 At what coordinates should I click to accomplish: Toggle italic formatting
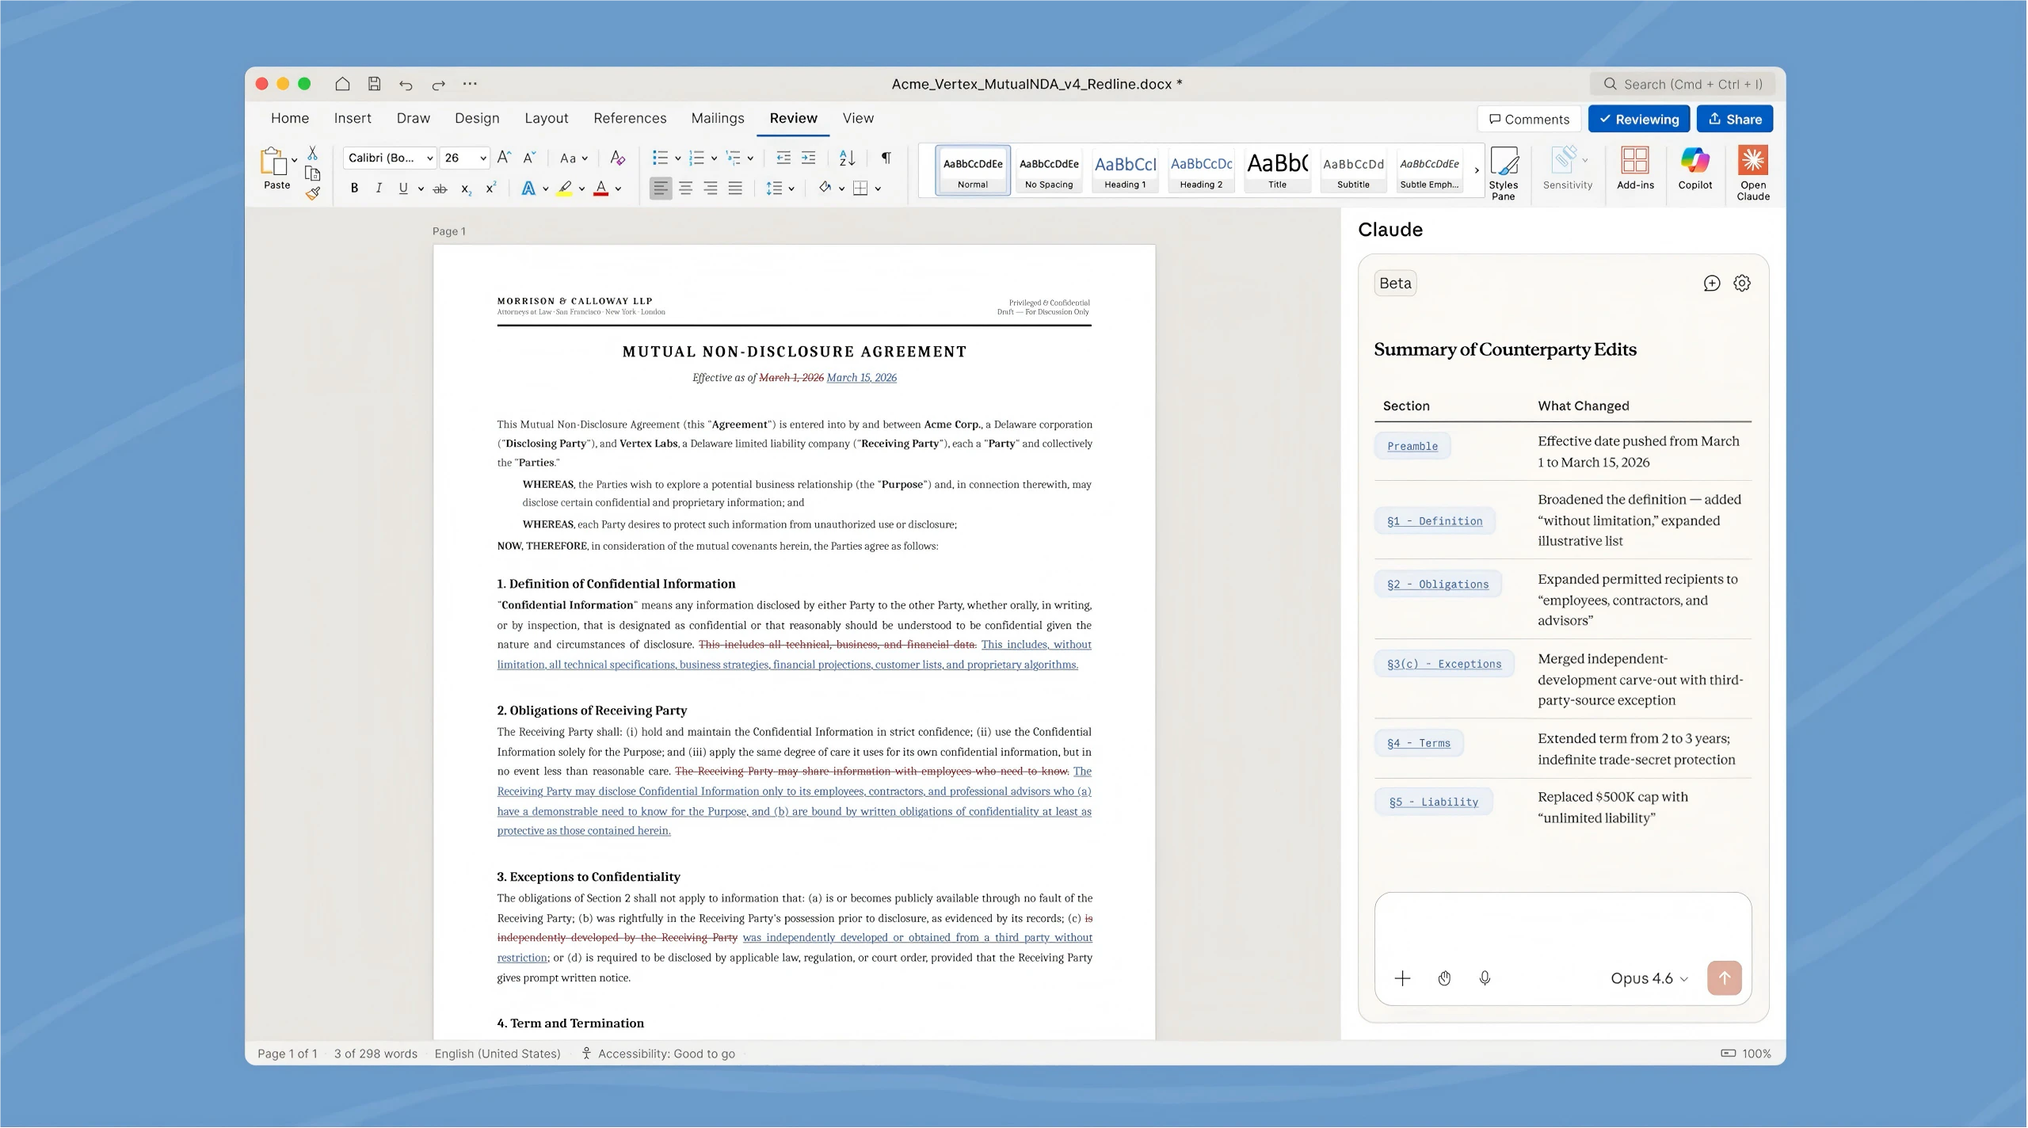(378, 188)
